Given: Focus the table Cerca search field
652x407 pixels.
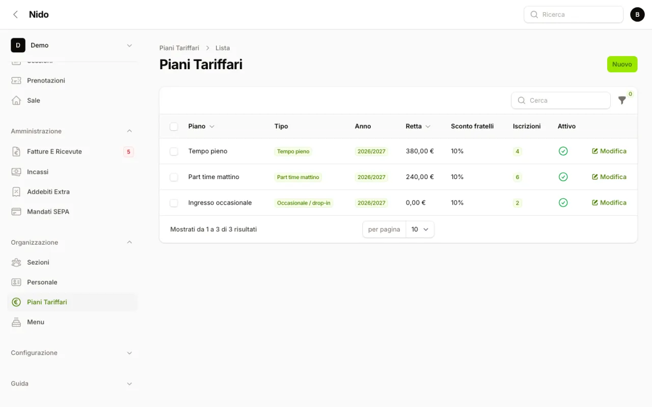Looking at the screenshot, I should tap(561, 100).
